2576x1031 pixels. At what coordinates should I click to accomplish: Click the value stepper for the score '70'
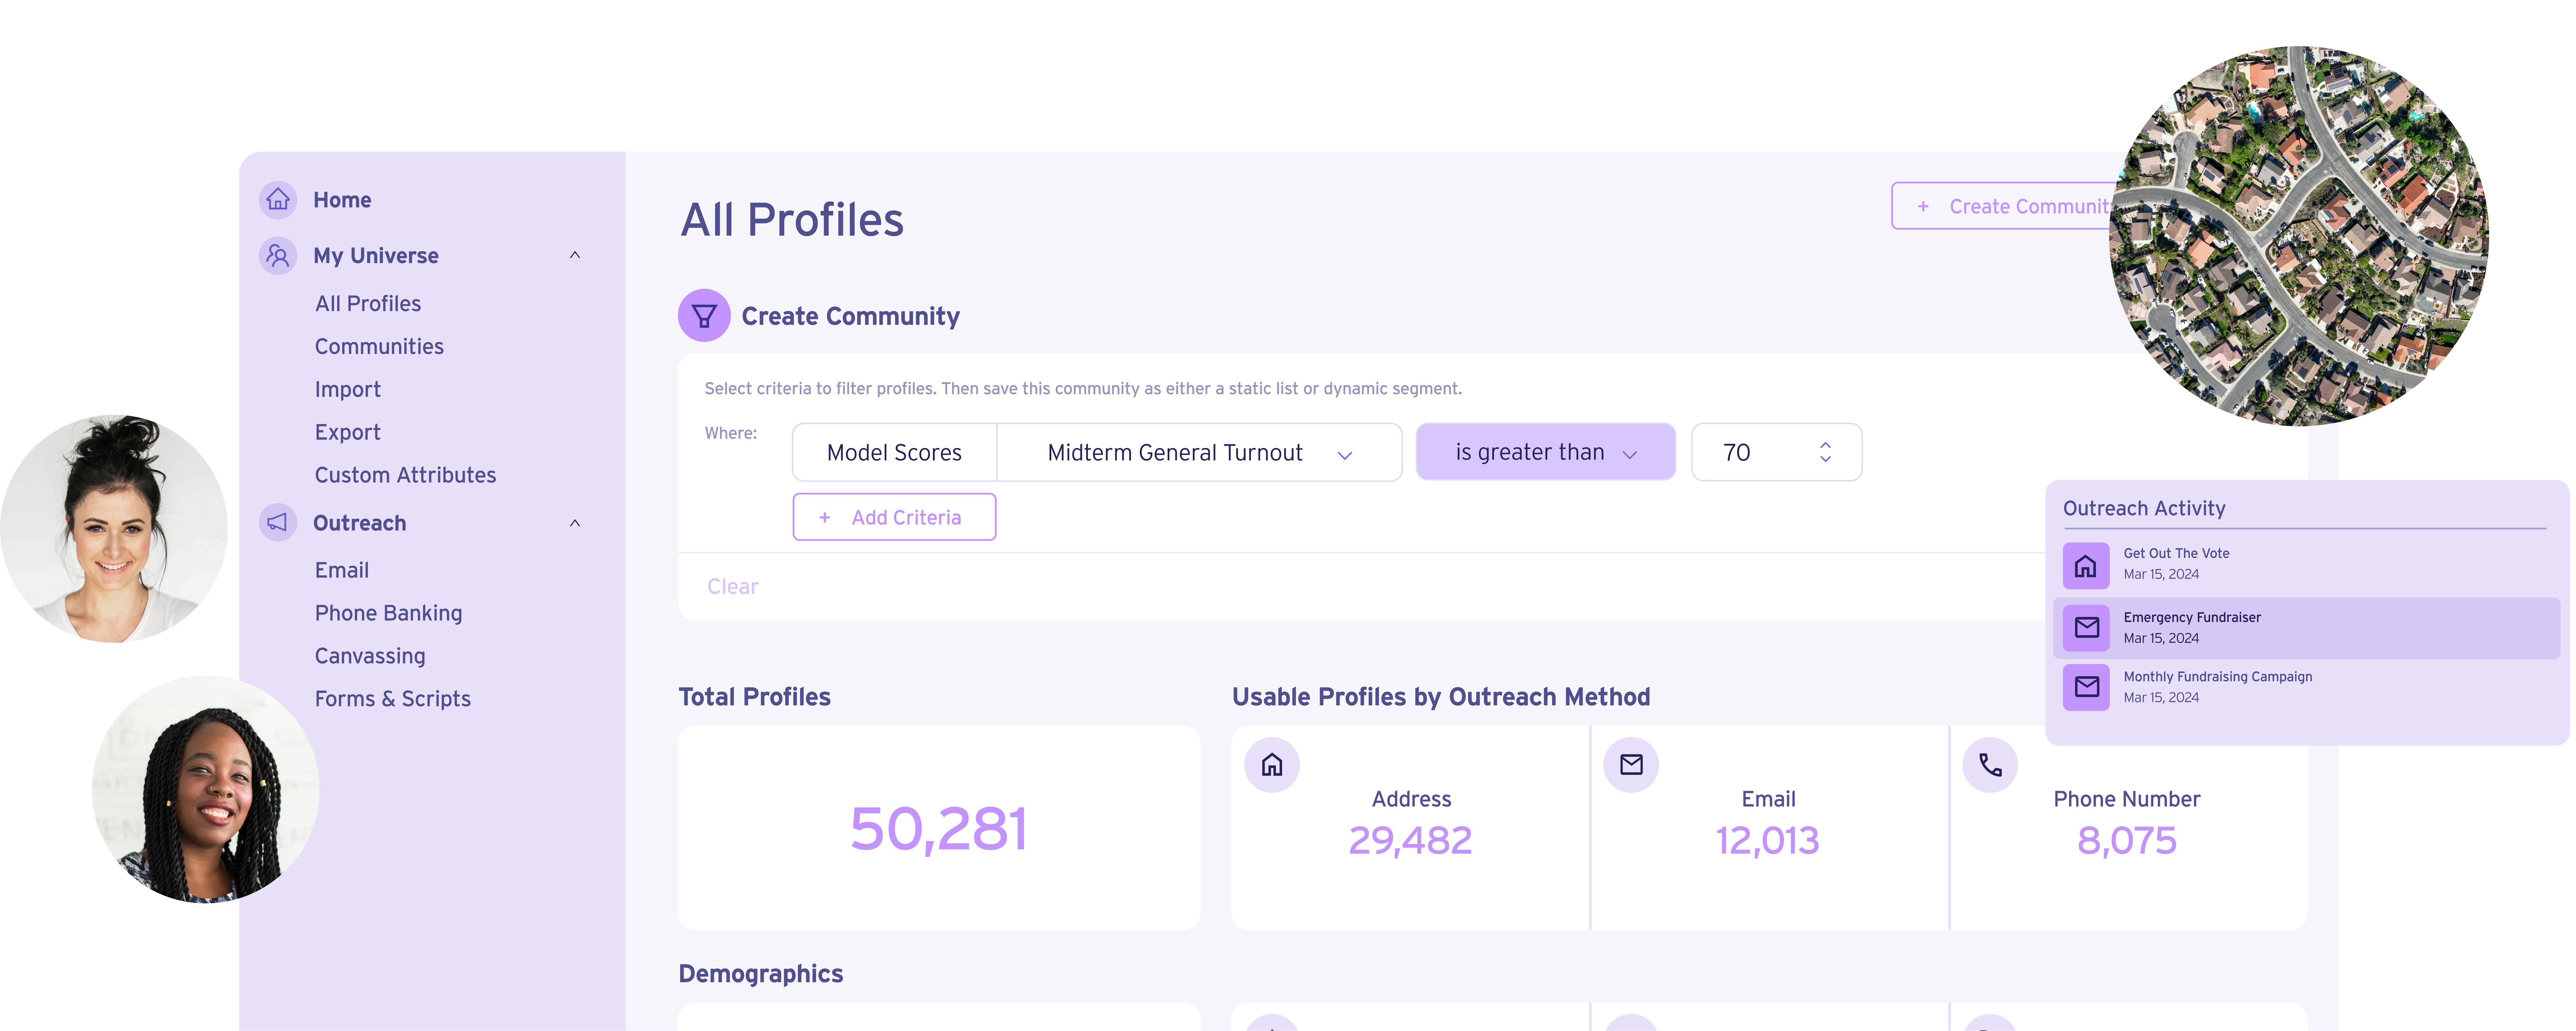click(1827, 452)
